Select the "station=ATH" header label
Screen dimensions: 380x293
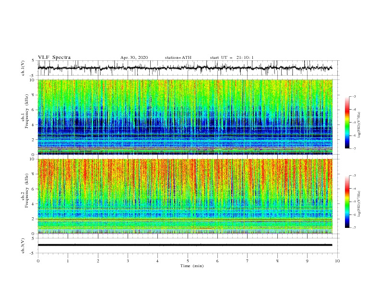[x=178, y=57]
